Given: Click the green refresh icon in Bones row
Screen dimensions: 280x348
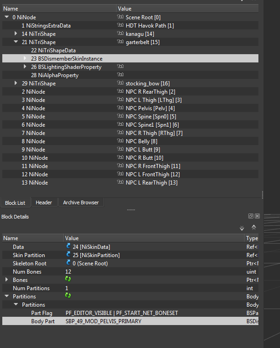Looking at the screenshot, I should coord(68,279).
